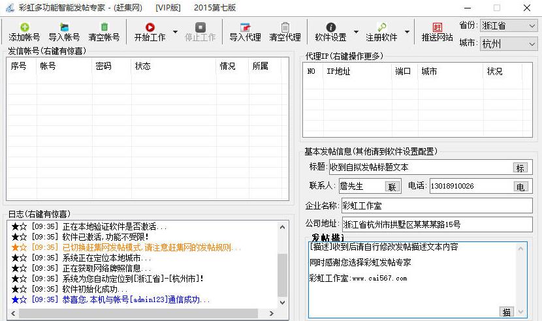542x321 pixels.
Task: Click the 导入帐号 (import accounts) icon
Action: 64,27
